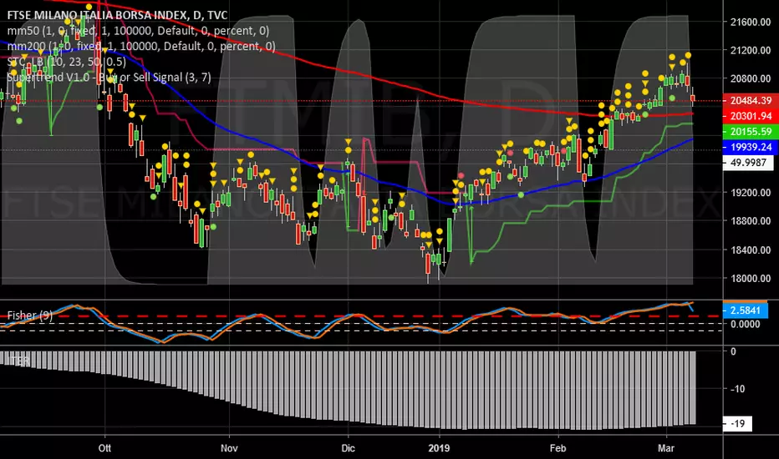
Task: Click the 19200.00 price axis label
Action: (751, 193)
